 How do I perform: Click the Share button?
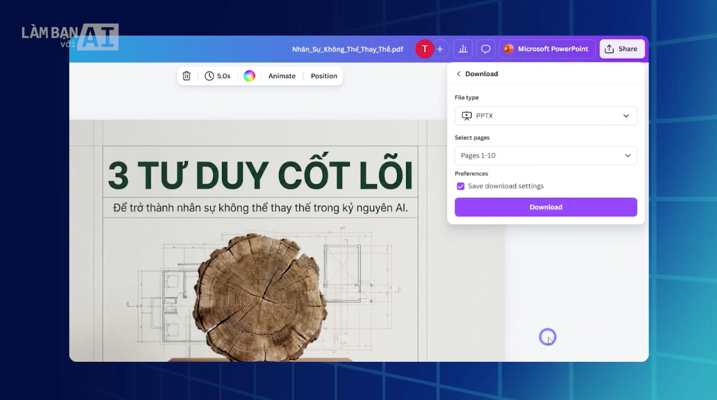(x=622, y=49)
